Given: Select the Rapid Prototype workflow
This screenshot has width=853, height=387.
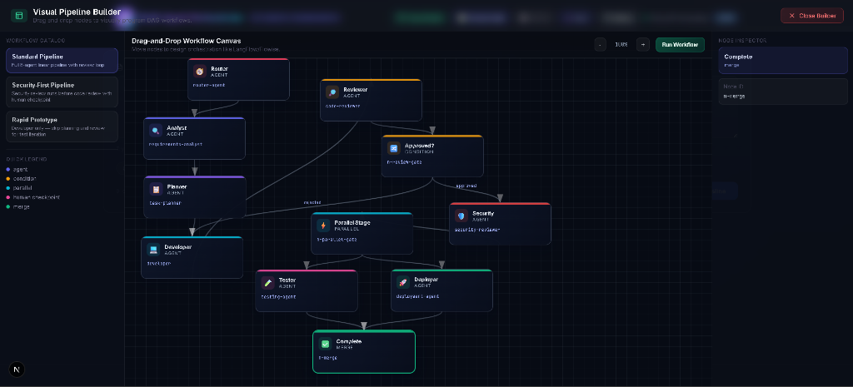Looking at the screenshot, I should [x=62, y=127].
